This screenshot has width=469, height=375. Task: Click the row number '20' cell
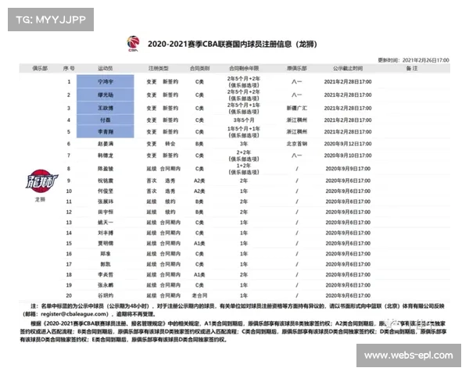(x=69, y=295)
